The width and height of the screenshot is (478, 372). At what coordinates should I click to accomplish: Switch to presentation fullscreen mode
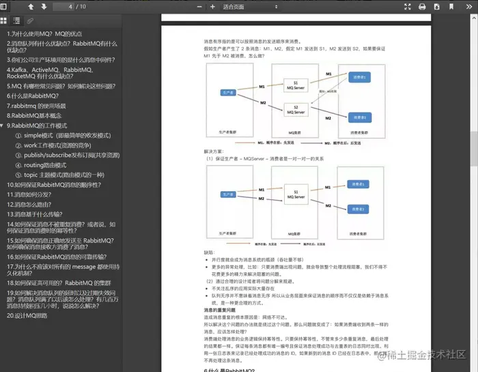(408, 7)
